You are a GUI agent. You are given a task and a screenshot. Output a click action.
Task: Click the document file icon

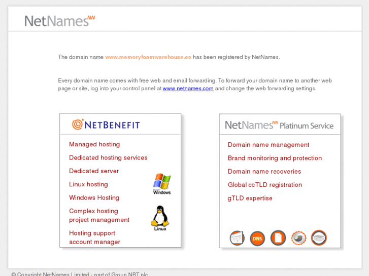pyautogui.click(x=278, y=238)
